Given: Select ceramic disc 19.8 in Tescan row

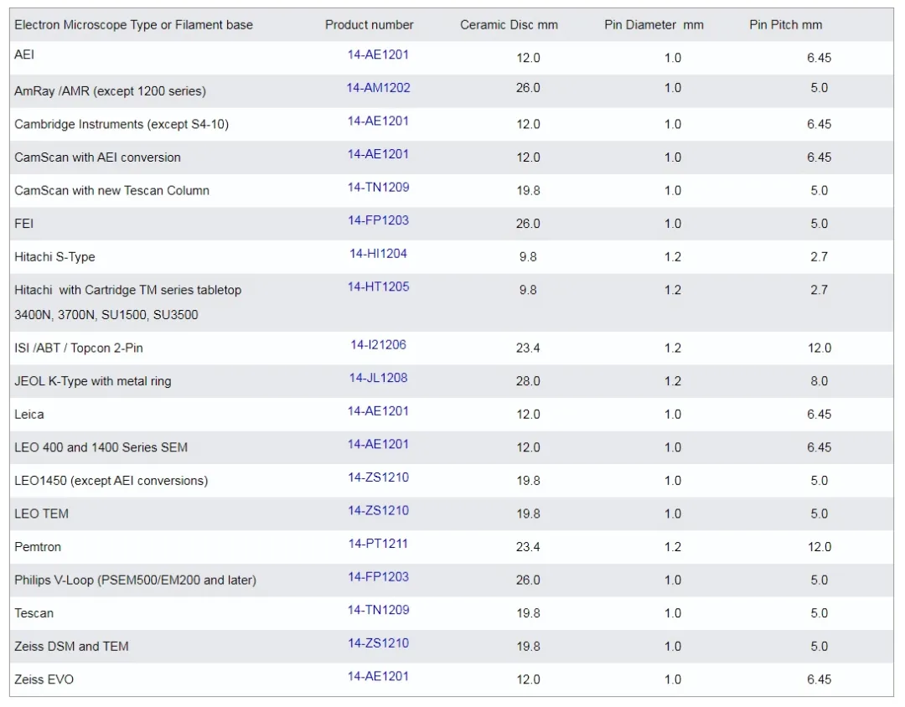Looking at the screenshot, I should [x=528, y=613].
